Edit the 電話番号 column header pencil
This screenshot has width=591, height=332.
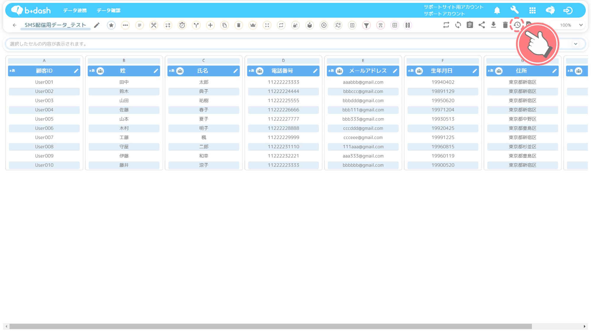point(315,71)
